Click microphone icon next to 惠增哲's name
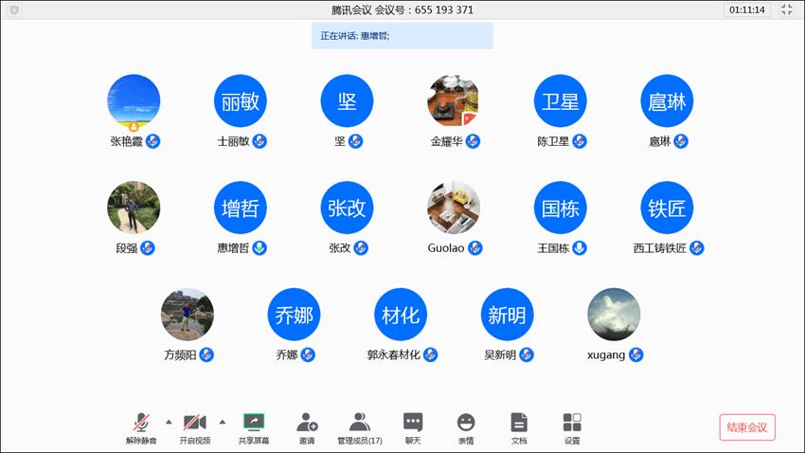Image resolution: width=805 pixels, height=453 pixels. [x=259, y=248]
